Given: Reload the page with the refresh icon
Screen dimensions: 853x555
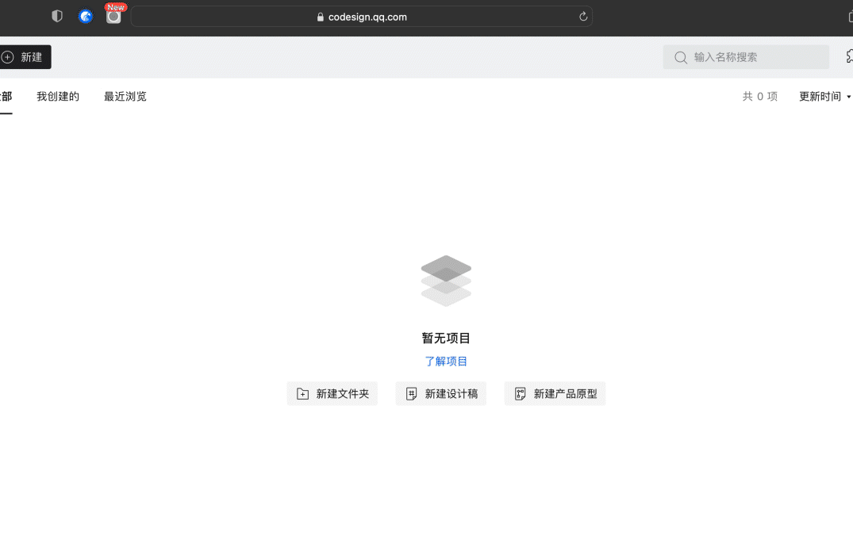Looking at the screenshot, I should click(583, 17).
